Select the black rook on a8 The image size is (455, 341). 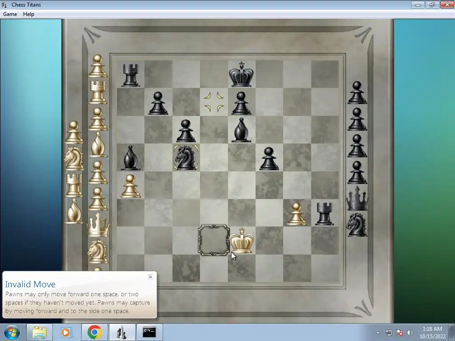pyautogui.click(x=130, y=75)
